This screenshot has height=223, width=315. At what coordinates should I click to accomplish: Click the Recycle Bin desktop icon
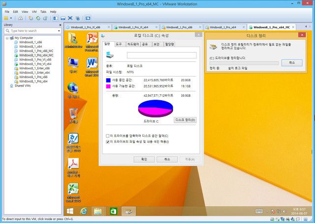[x=73, y=115]
